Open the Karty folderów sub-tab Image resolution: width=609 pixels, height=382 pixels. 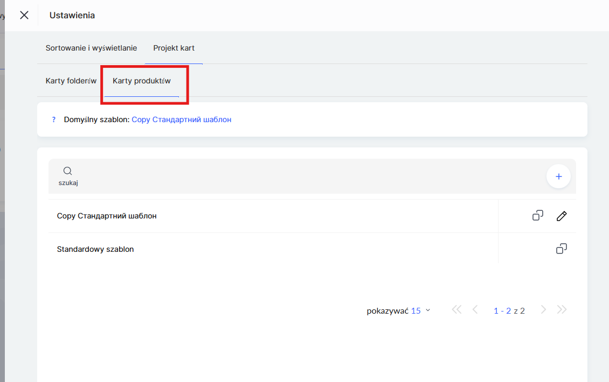tap(71, 81)
